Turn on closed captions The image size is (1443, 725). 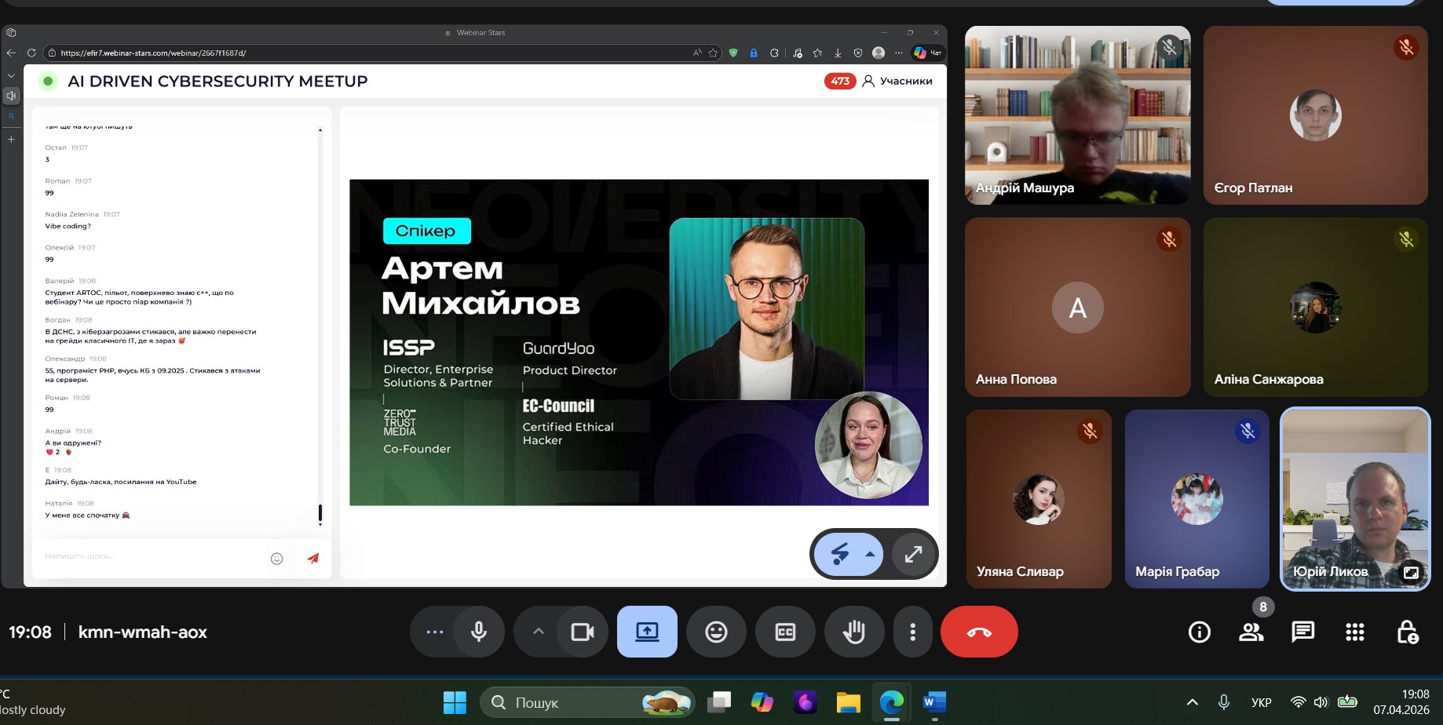tap(785, 632)
